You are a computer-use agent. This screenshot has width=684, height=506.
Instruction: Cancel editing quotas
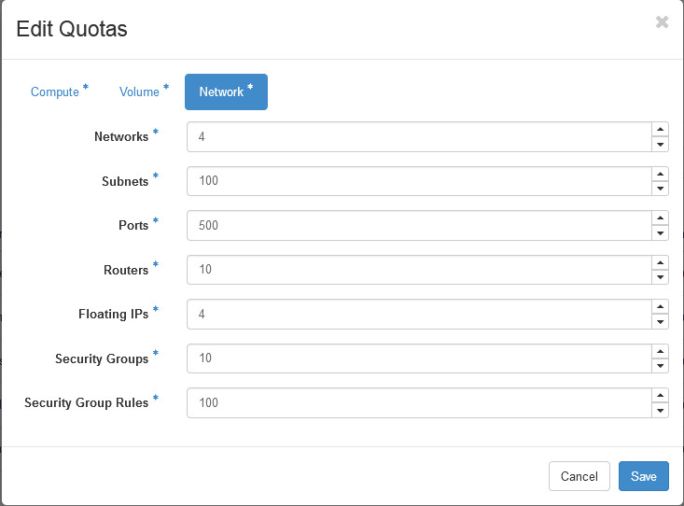tap(579, 476)
